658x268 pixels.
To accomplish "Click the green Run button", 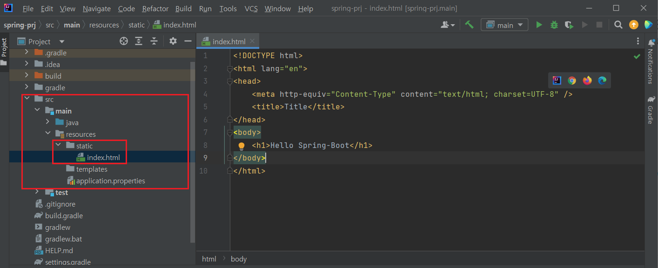I will (539, 25).
